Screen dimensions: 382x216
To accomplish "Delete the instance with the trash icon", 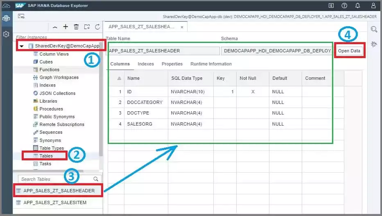I will pyautogui.click(x=76, y=27).
